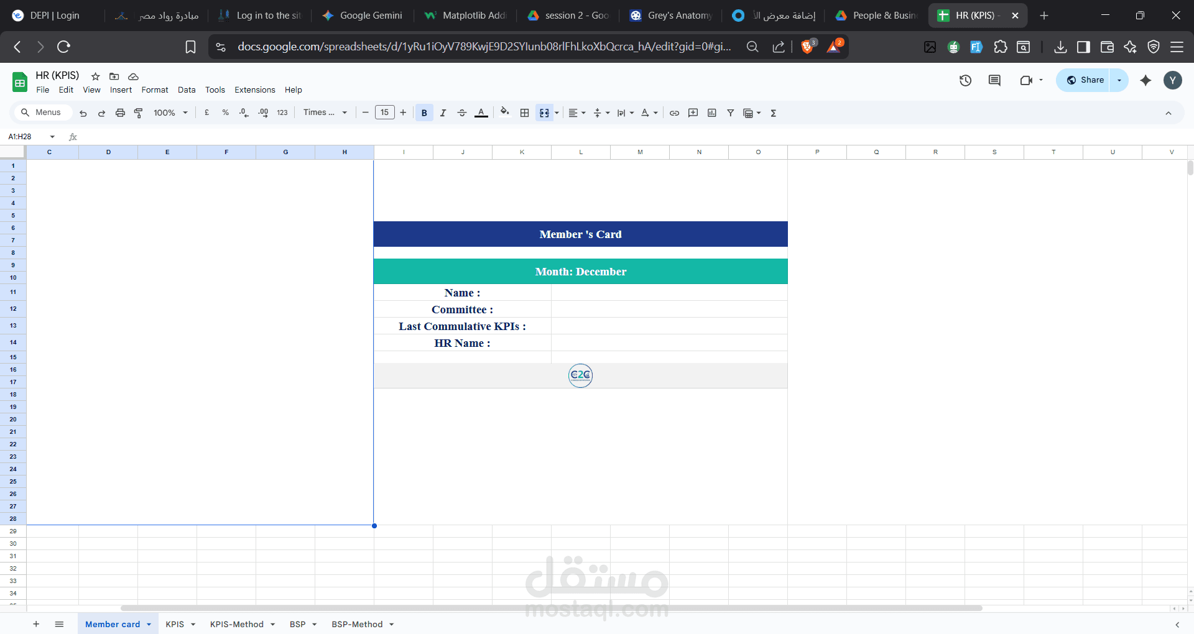Click the Share button
This screenshot has height=634, width=1194.
click(1086, 80)
